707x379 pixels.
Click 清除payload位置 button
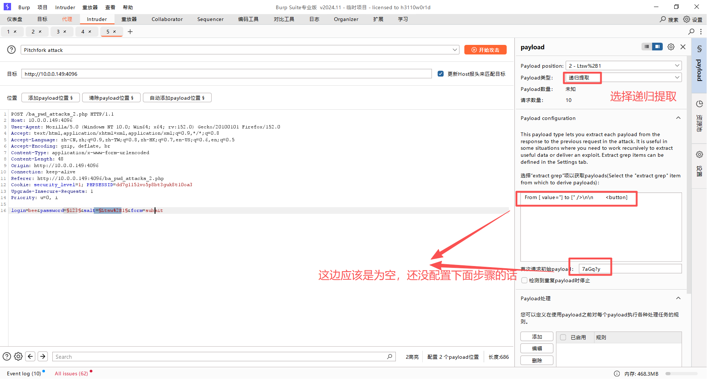click(x=111, y=98)
